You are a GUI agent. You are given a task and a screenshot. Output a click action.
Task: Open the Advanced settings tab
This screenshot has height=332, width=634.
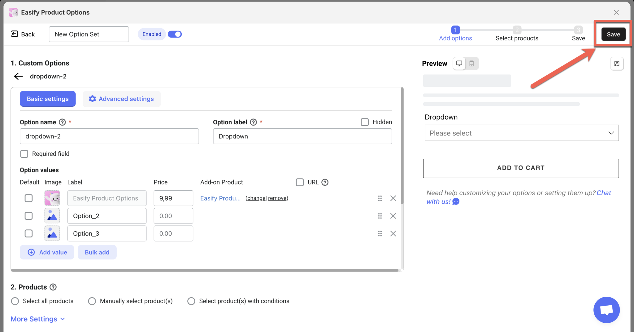(x=121, y=99)
